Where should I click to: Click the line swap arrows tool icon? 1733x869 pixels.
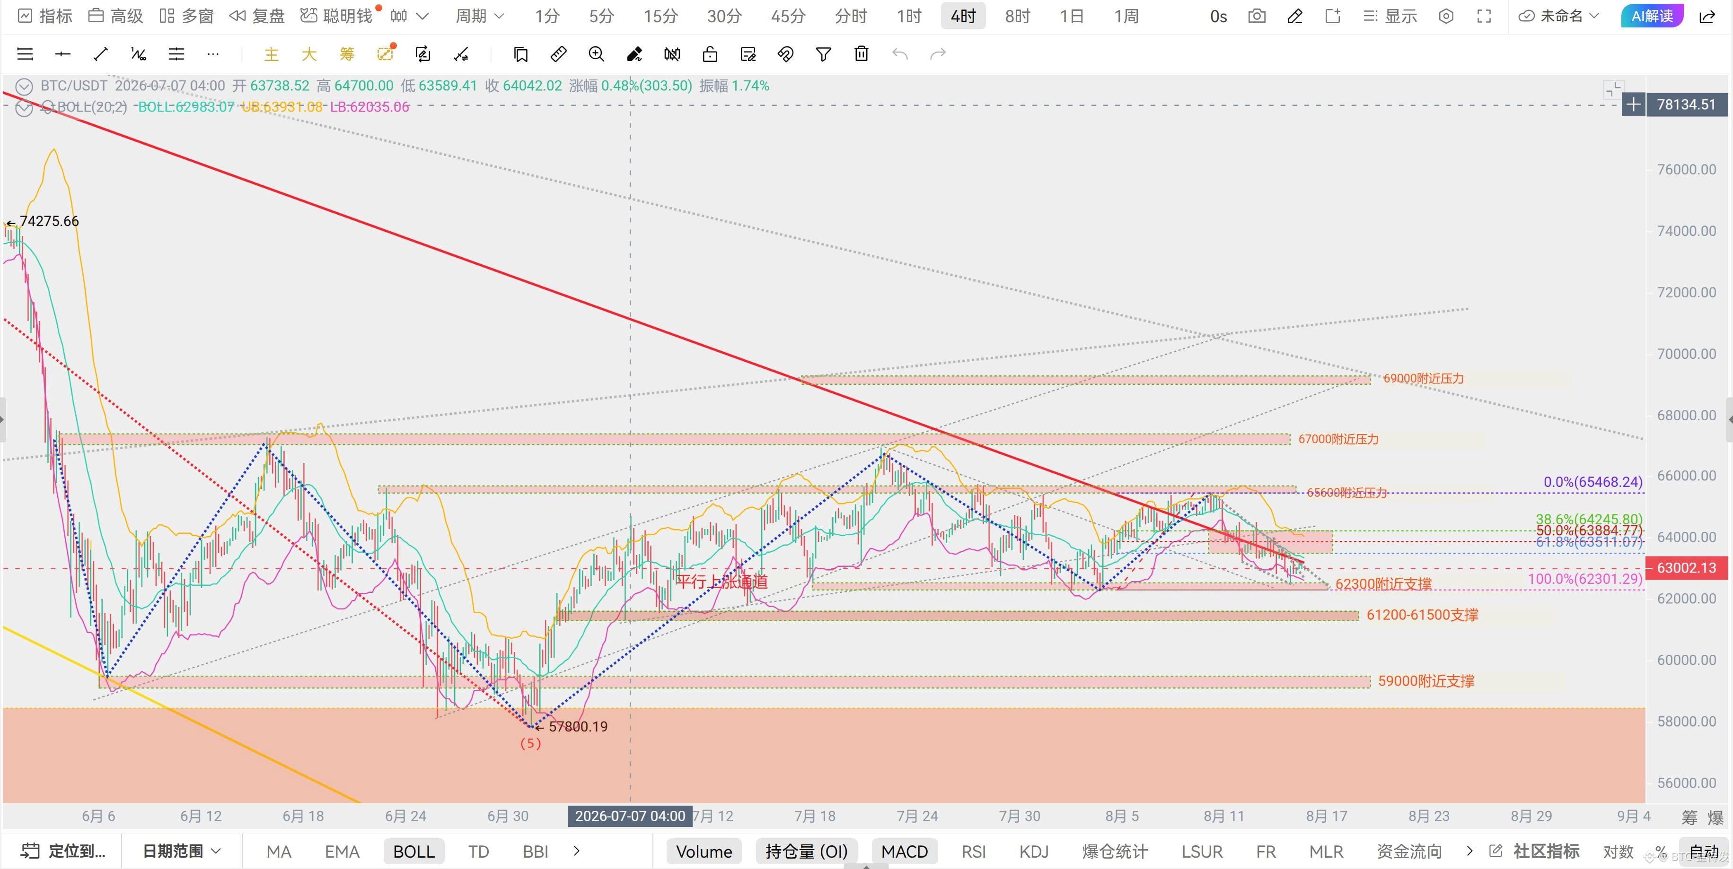[x=461, y=54]
